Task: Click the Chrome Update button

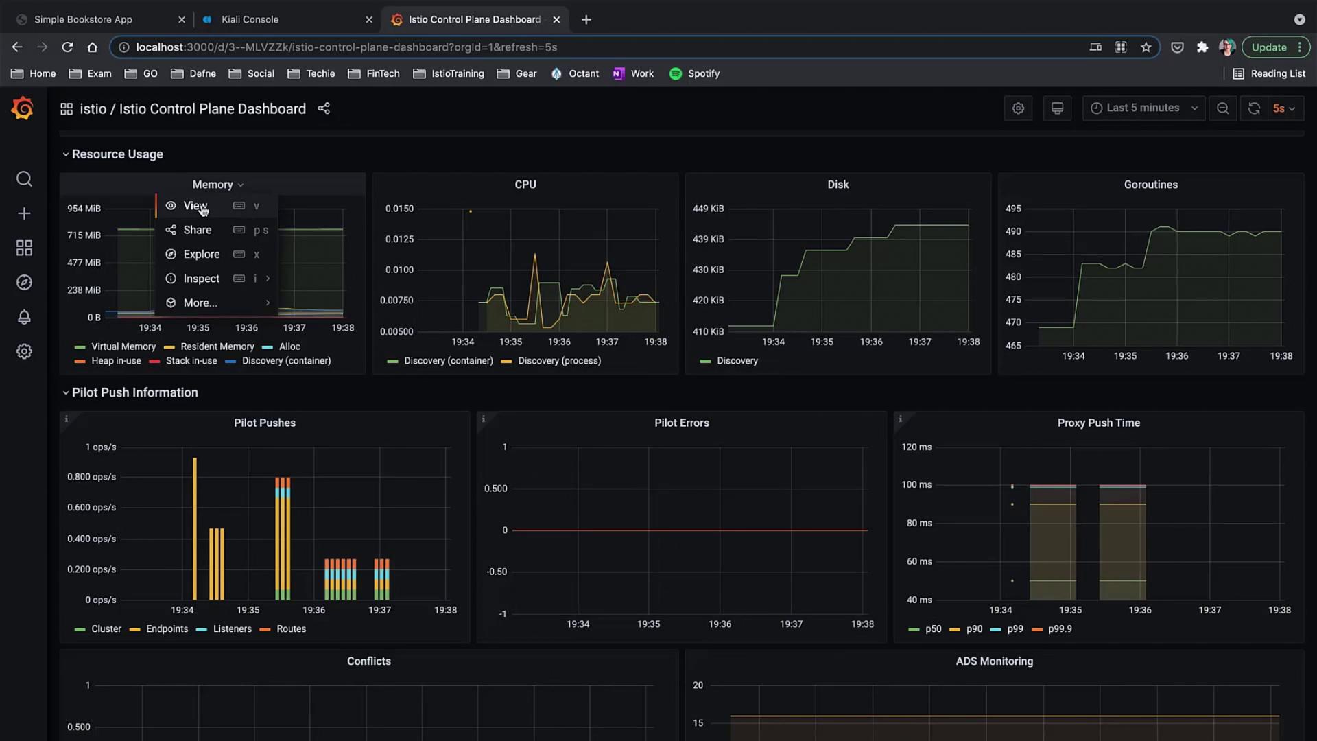Action: click(1268, 47)
